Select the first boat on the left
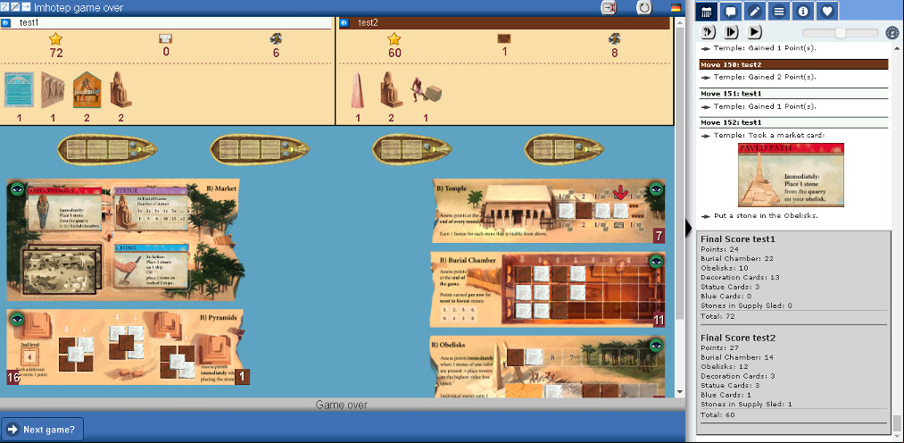Viewport: 904px width, 443px height. (x=107, y=150)
